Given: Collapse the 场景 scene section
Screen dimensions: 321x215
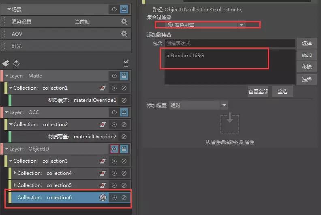Looking at the screenshot, I should pyautogui.click(x=9, y=9).
